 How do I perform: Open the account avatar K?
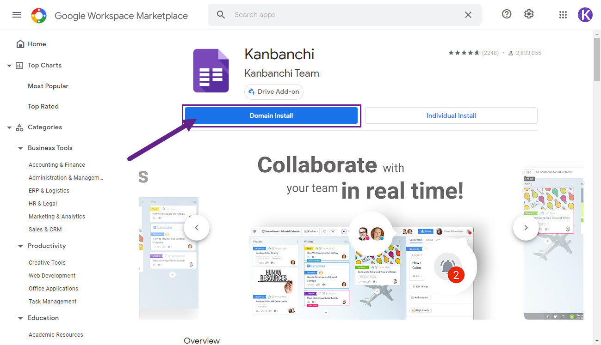tap(585, 15)
